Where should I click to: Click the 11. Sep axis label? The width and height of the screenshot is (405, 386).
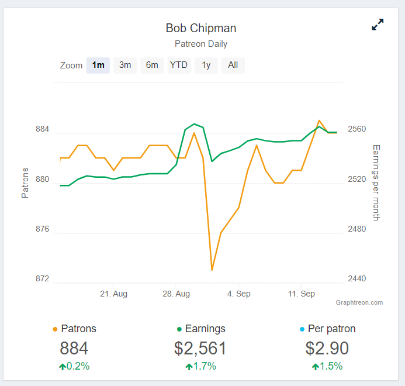(302, 294)
